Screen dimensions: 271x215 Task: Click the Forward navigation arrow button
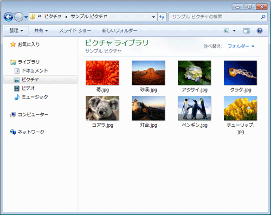pyautogui.click(x=18, y=17)
